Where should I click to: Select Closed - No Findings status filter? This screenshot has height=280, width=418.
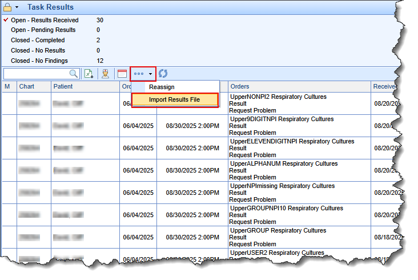pos(39,61)
